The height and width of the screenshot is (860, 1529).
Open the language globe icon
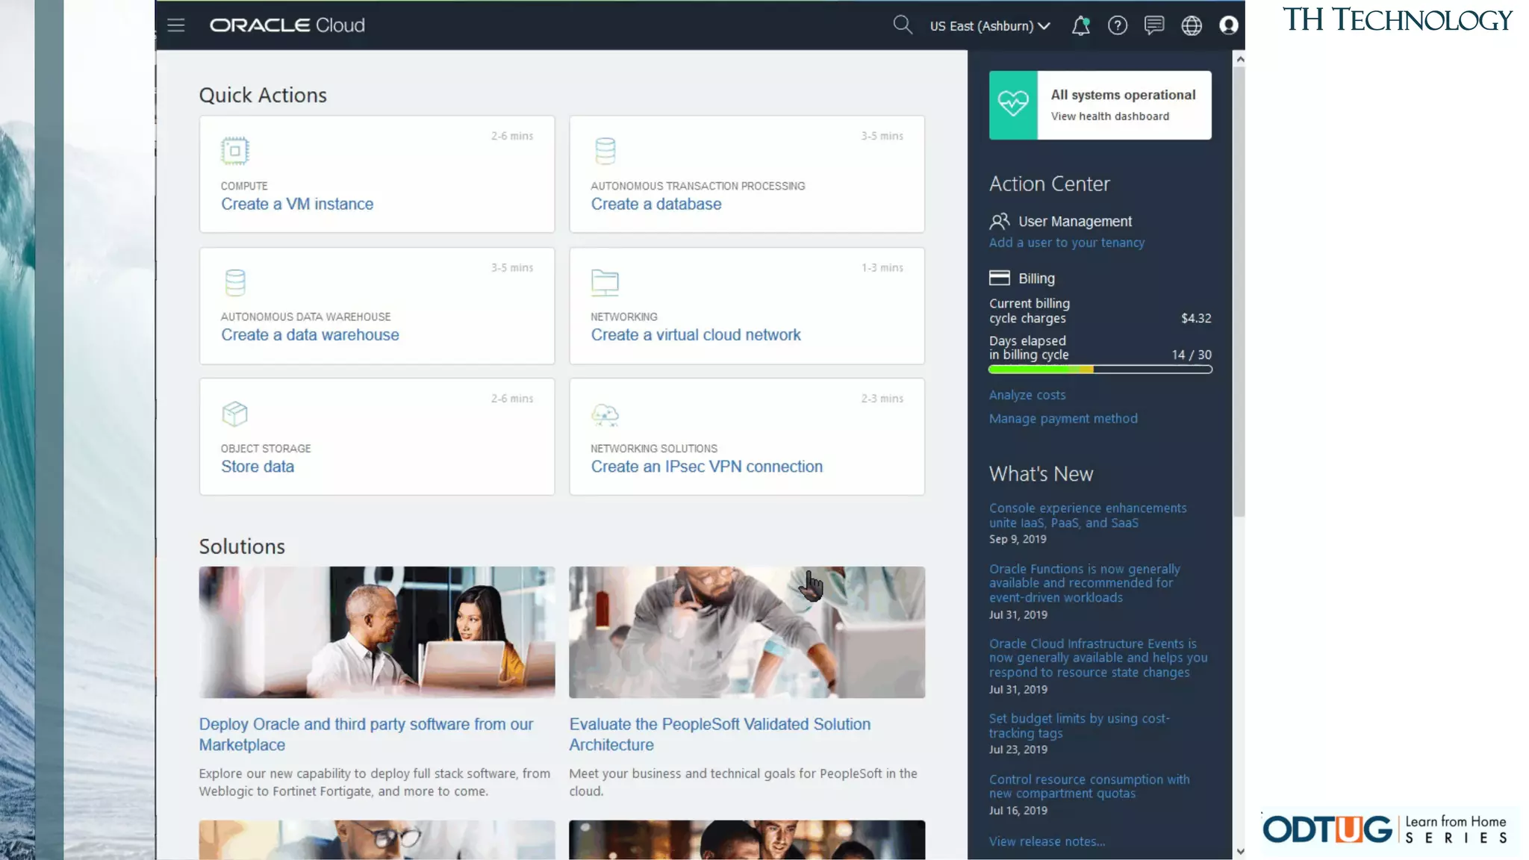coord(1192,26)
